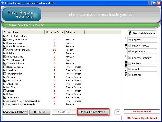Click 236 Privacy Threats Found box
This screenshot has height=122, width=162.
[x=142, y=118]
